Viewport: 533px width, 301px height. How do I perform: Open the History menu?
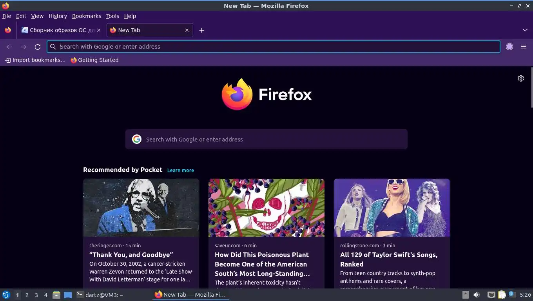click(58, 16)
